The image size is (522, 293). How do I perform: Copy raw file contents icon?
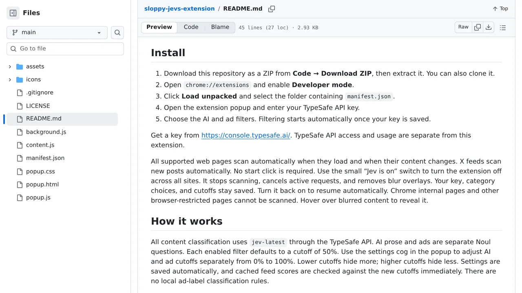478,27
